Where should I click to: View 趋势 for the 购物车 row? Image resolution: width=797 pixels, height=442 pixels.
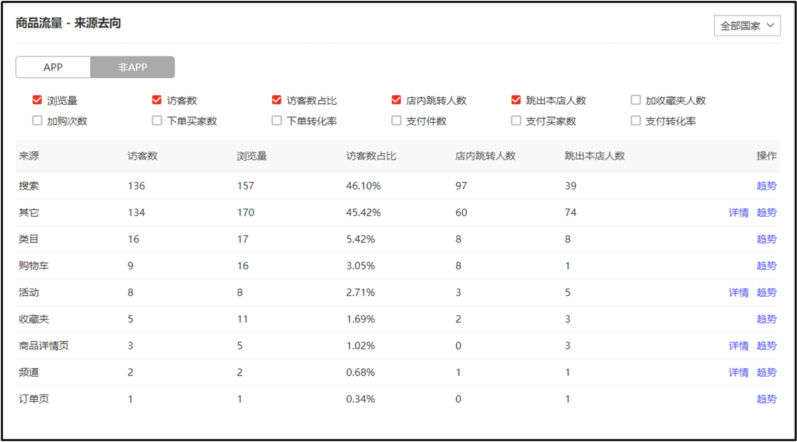coord(766,265)
